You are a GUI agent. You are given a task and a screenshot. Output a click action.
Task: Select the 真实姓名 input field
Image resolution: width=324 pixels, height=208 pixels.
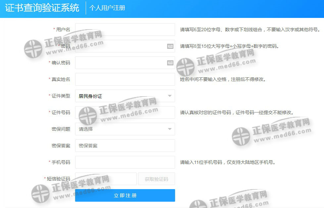tap(125, 79)
